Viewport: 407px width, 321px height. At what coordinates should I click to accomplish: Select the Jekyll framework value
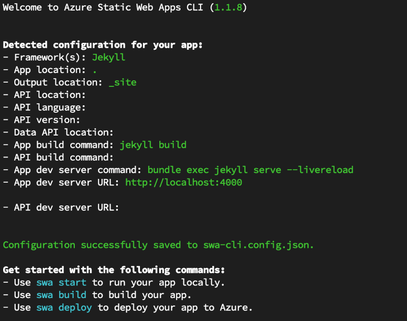click(x=108, y=57)
